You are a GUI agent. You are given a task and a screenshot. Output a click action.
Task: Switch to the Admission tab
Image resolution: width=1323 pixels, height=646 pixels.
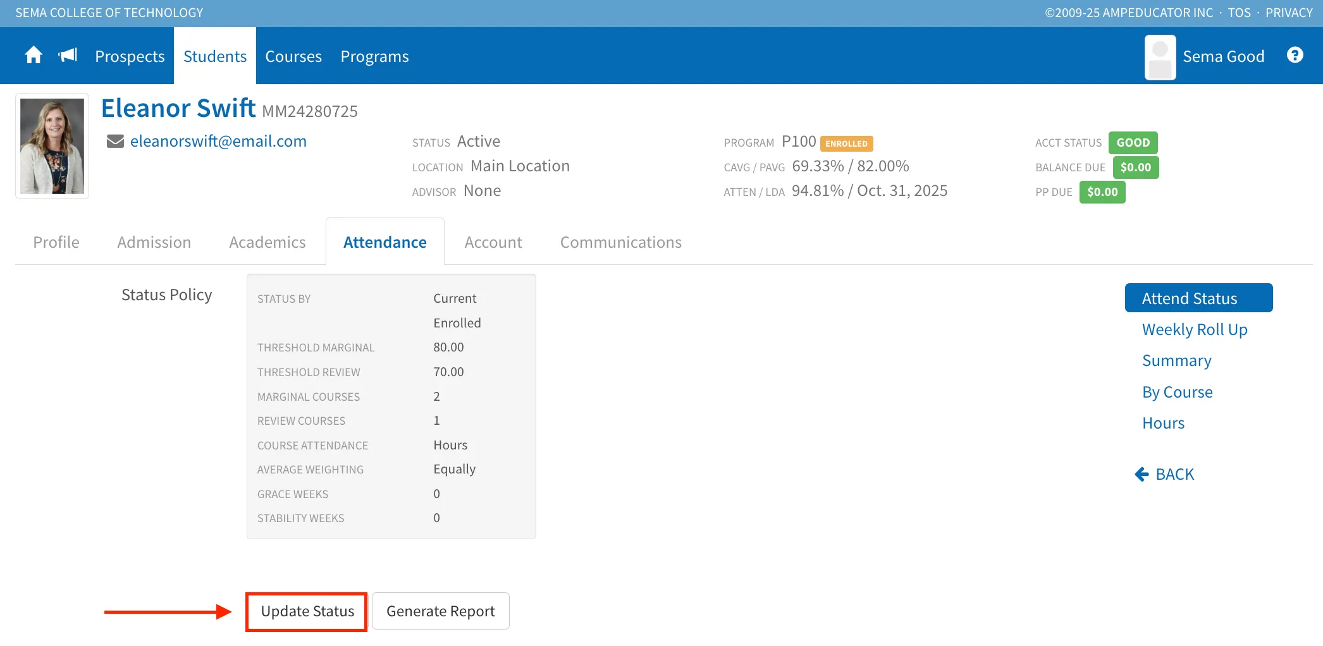(154, 242)
